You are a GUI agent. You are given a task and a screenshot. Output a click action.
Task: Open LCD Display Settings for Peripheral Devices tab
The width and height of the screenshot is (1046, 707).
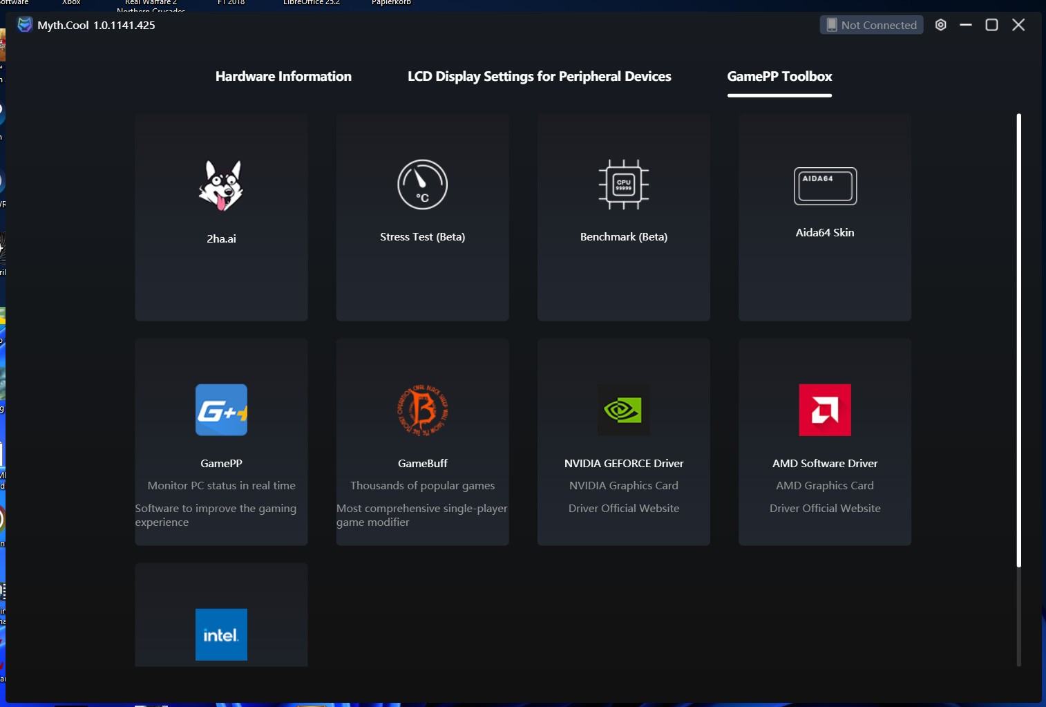pyautogui.click(x=540, y=76)
